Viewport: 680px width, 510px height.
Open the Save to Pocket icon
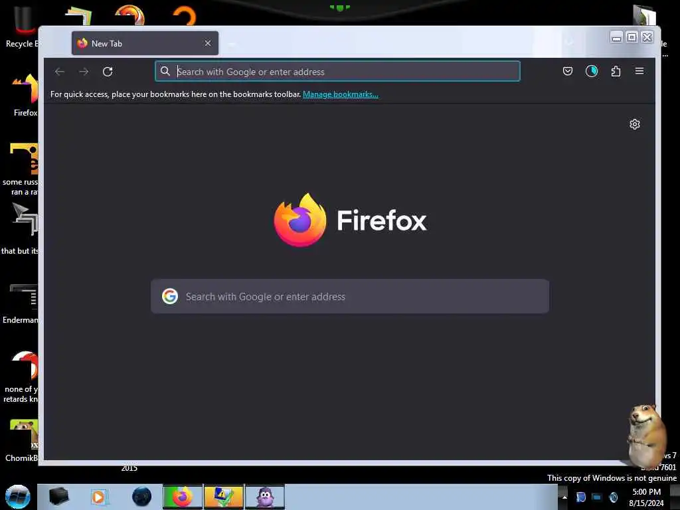click(x=568, y=71)
